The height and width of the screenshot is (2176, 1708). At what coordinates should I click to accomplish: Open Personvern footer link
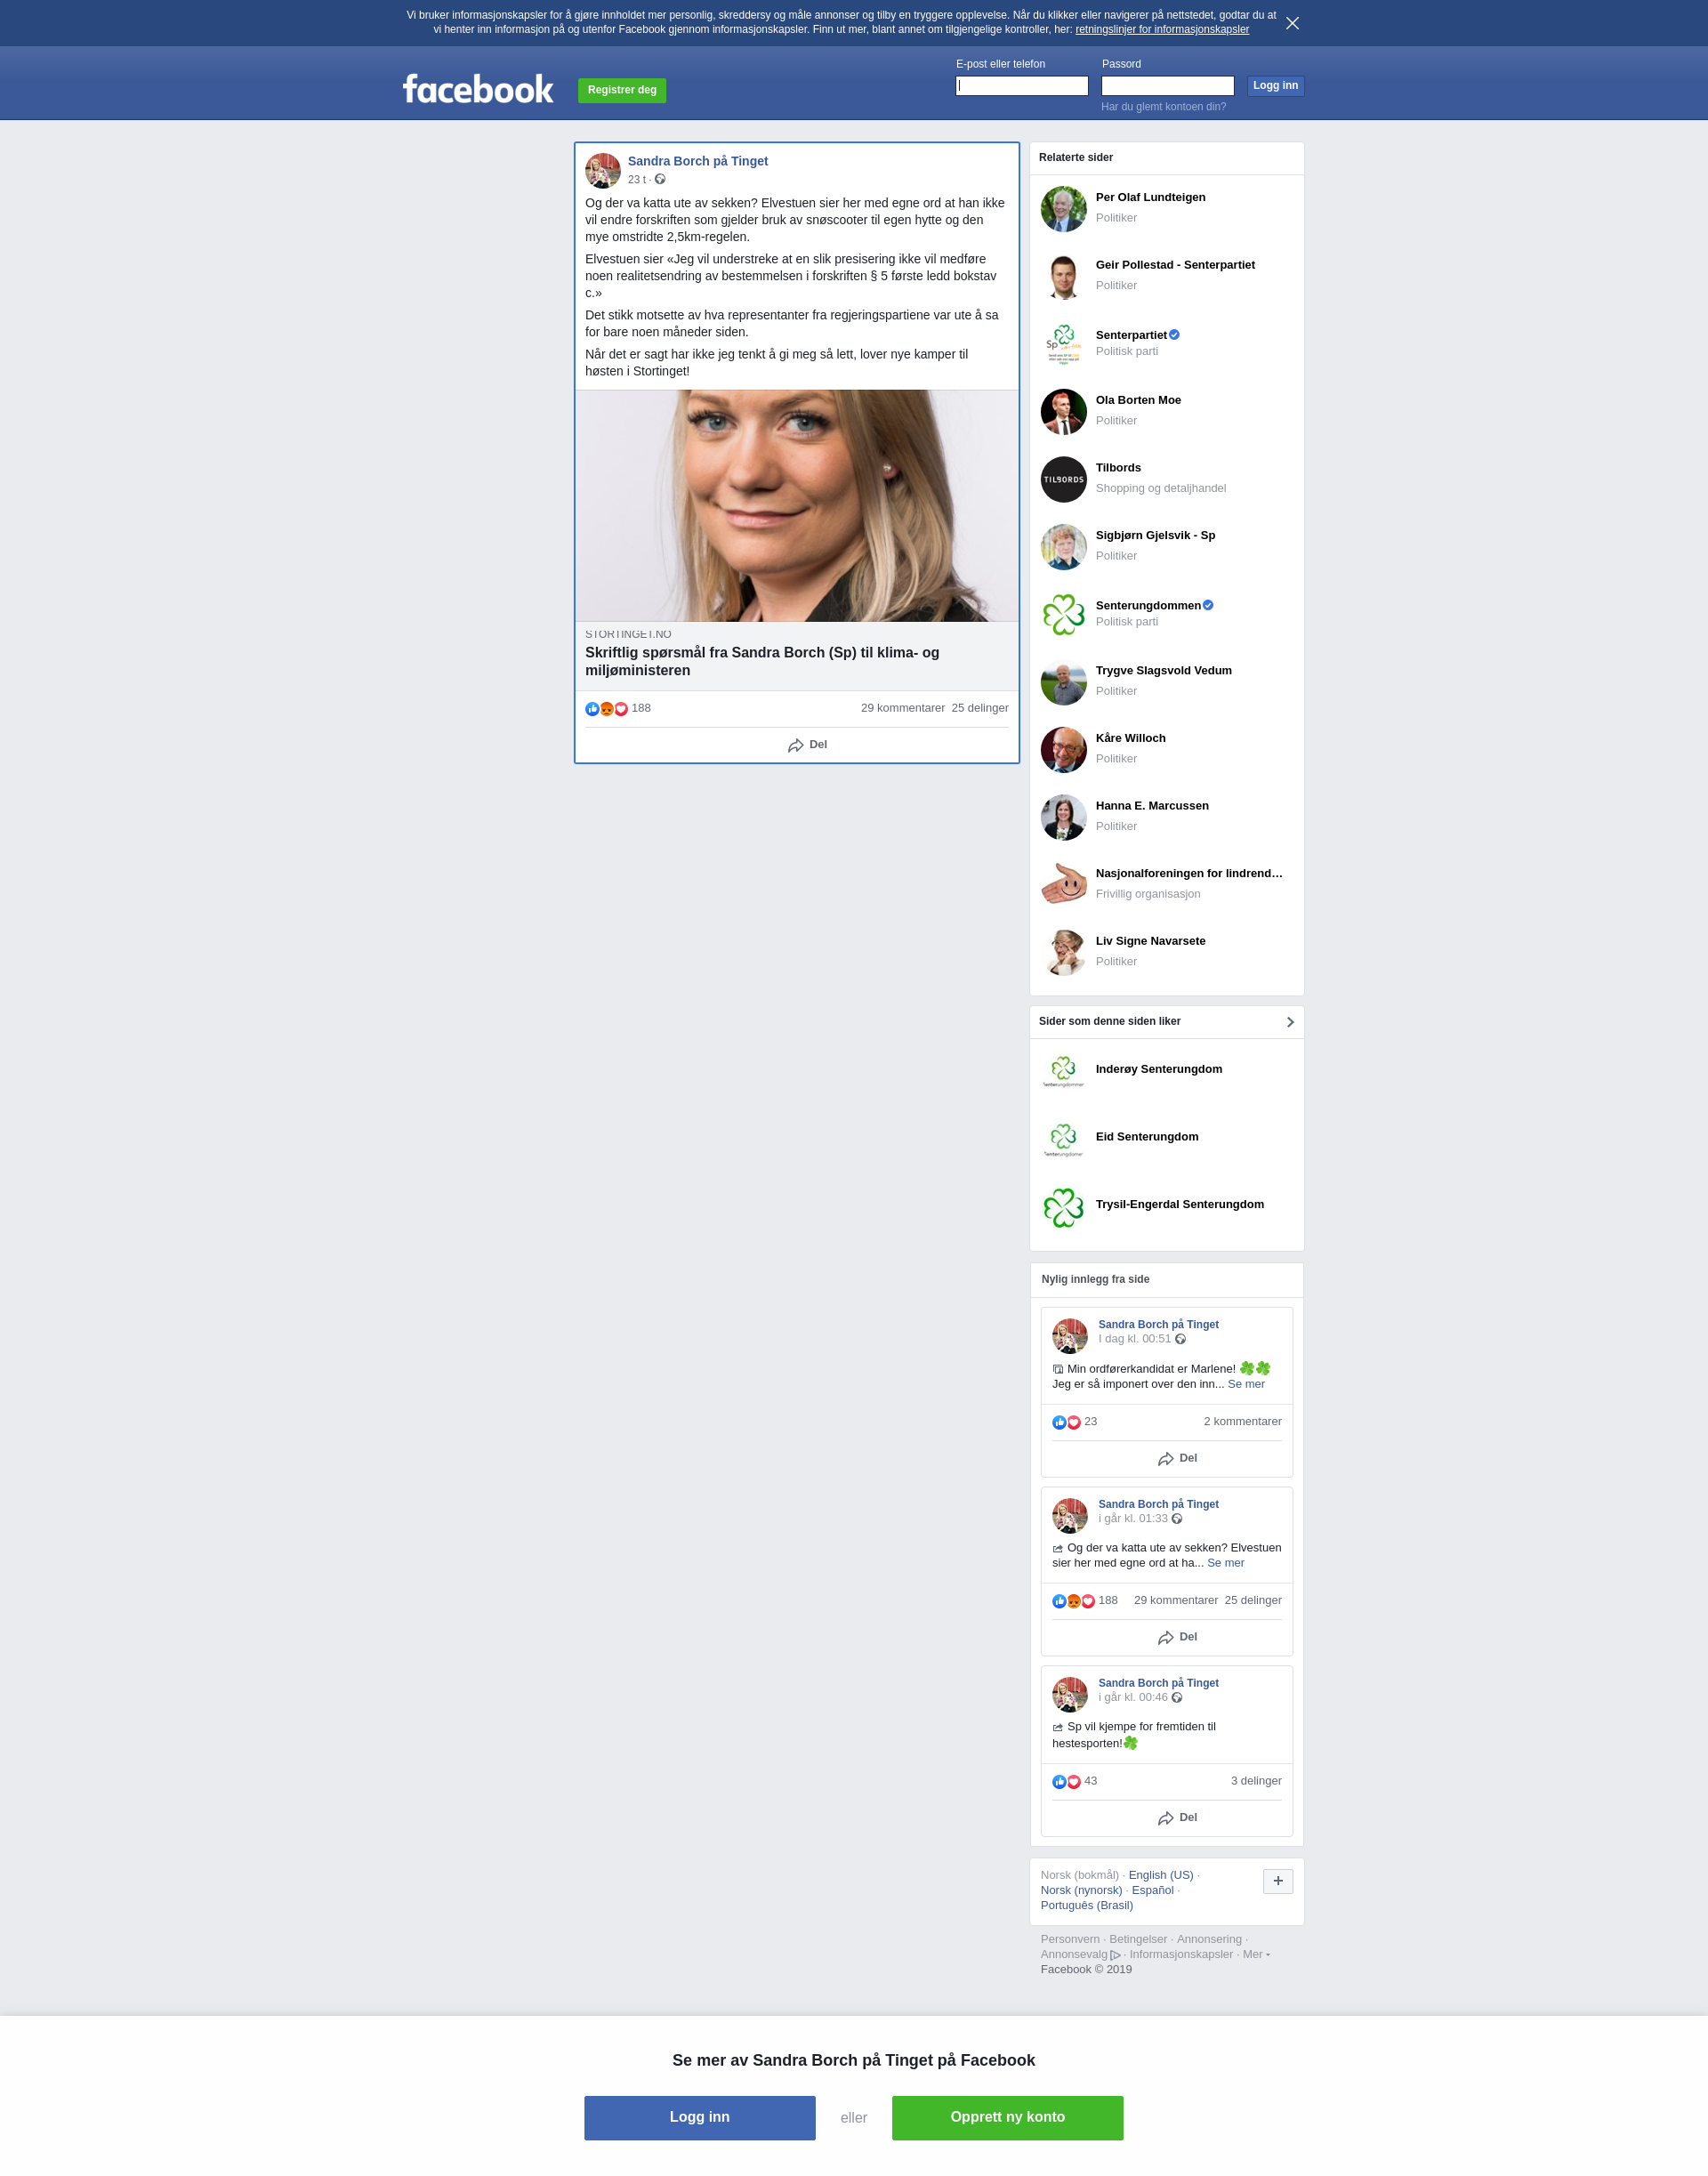[x=1070, y=1939]
